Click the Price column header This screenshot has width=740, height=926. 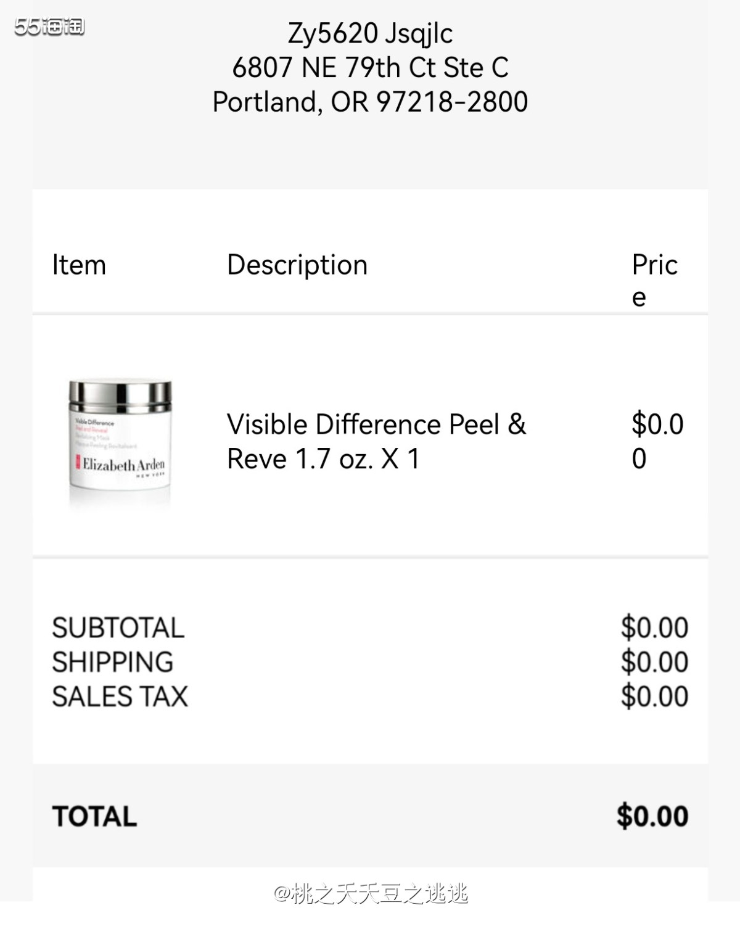point(654,280)
